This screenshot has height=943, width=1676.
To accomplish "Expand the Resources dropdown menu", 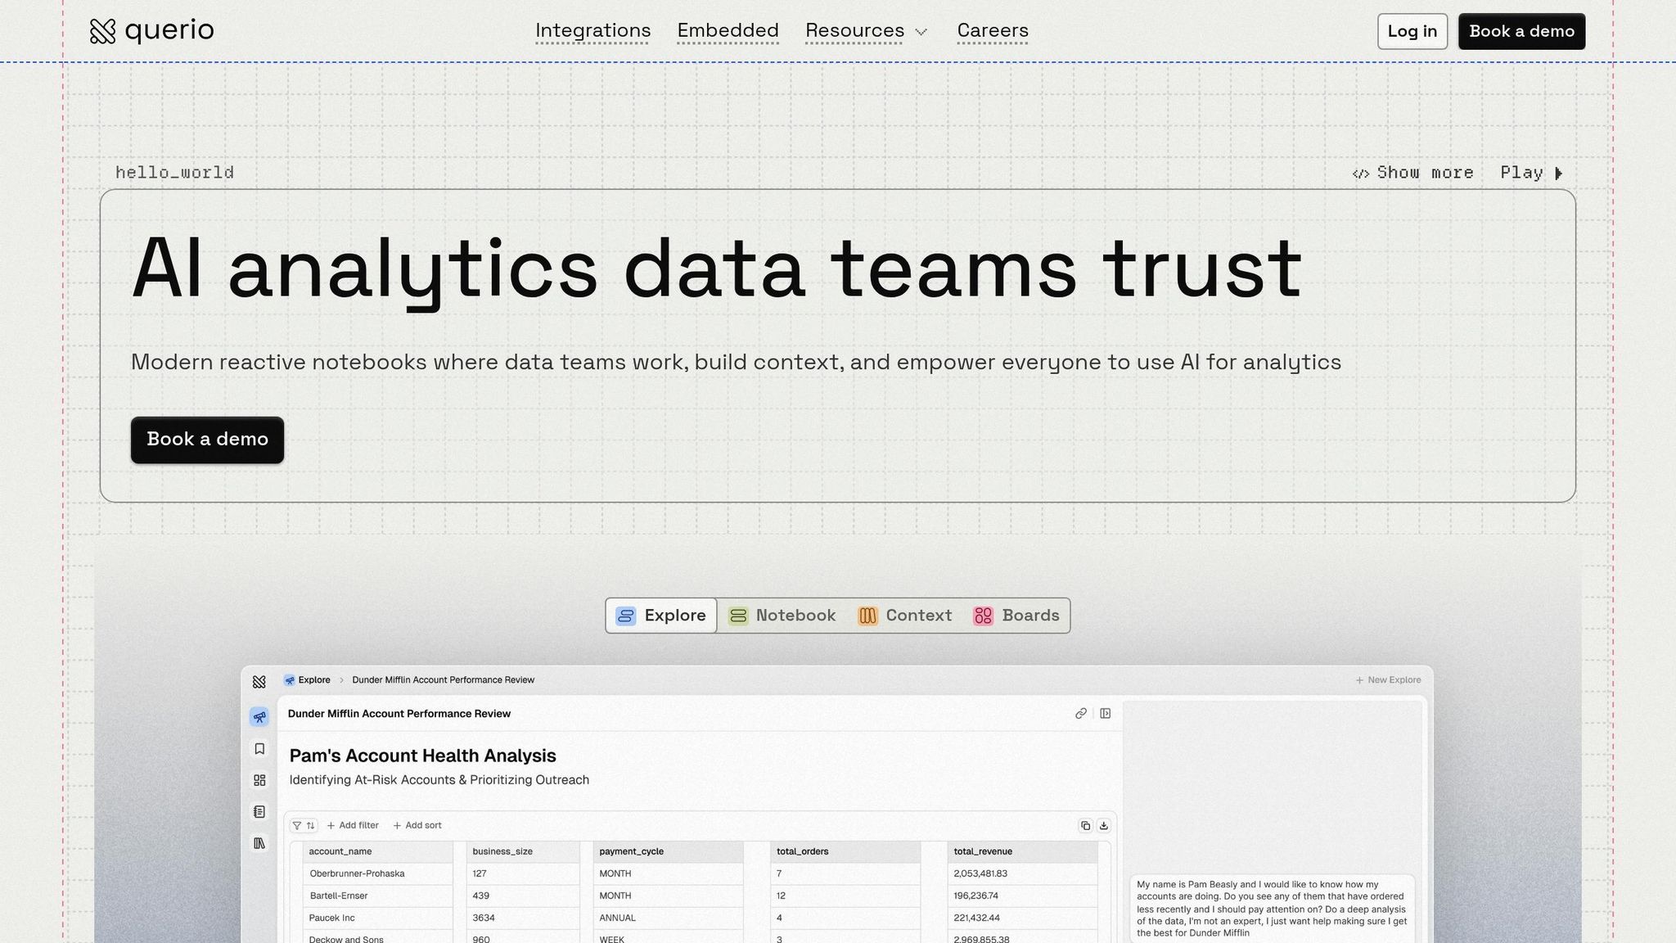I will [x=866, y=31].
